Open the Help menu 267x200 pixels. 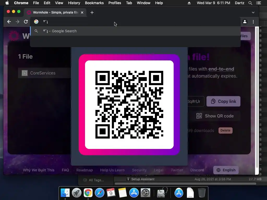coord(159,3)
